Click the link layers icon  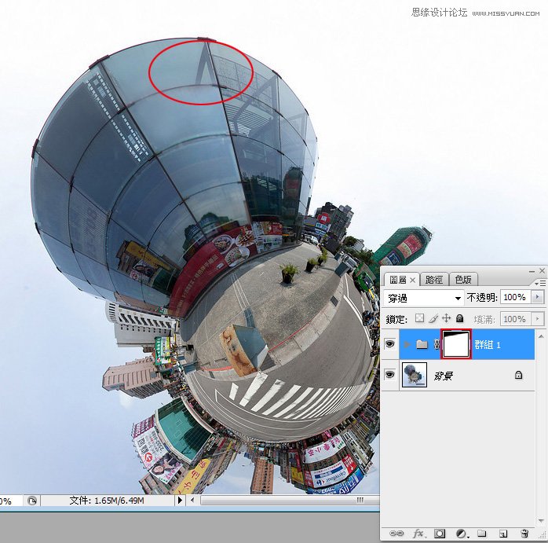point(398,534)
